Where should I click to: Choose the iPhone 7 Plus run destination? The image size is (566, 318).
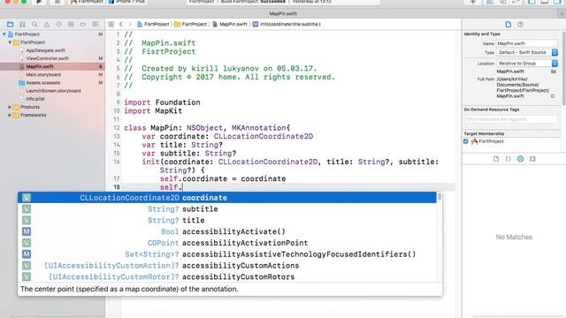pos(126,2)
